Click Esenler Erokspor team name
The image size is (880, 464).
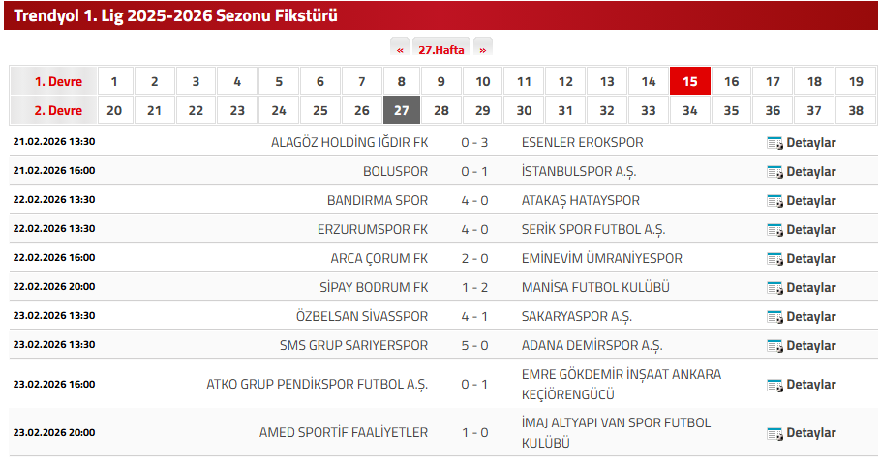(582, 143)
